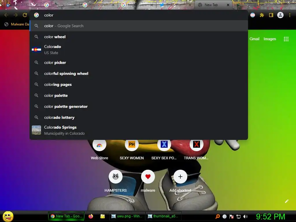Open the malware heart shortcut
296x222 pixels.
148,181
